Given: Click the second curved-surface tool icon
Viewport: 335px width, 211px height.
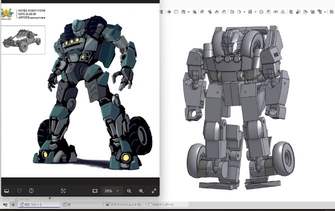Looking at the screenshot, I should [x=209, y=12].
